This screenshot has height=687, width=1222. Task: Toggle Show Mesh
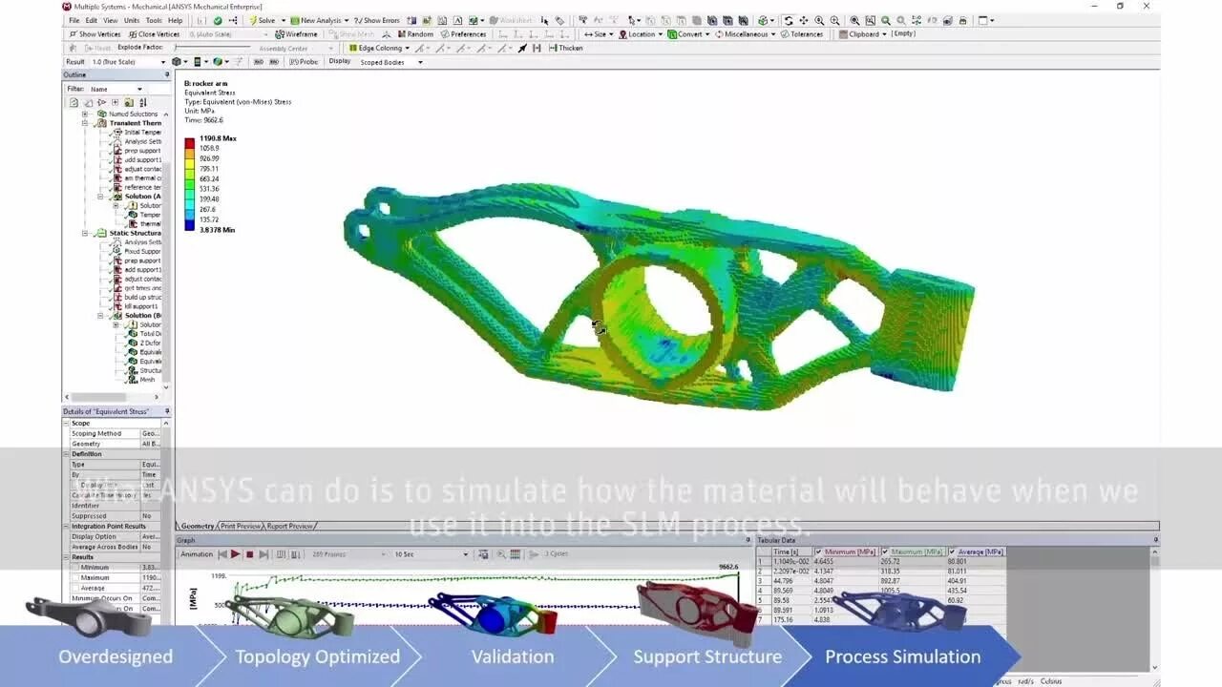coord(351,34)
